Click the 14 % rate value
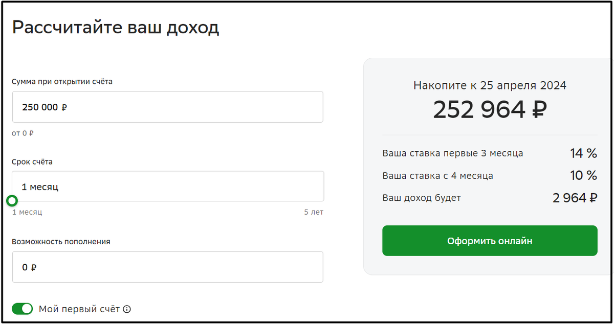Viewport: 614px width, 324px height. click(583, 153)
